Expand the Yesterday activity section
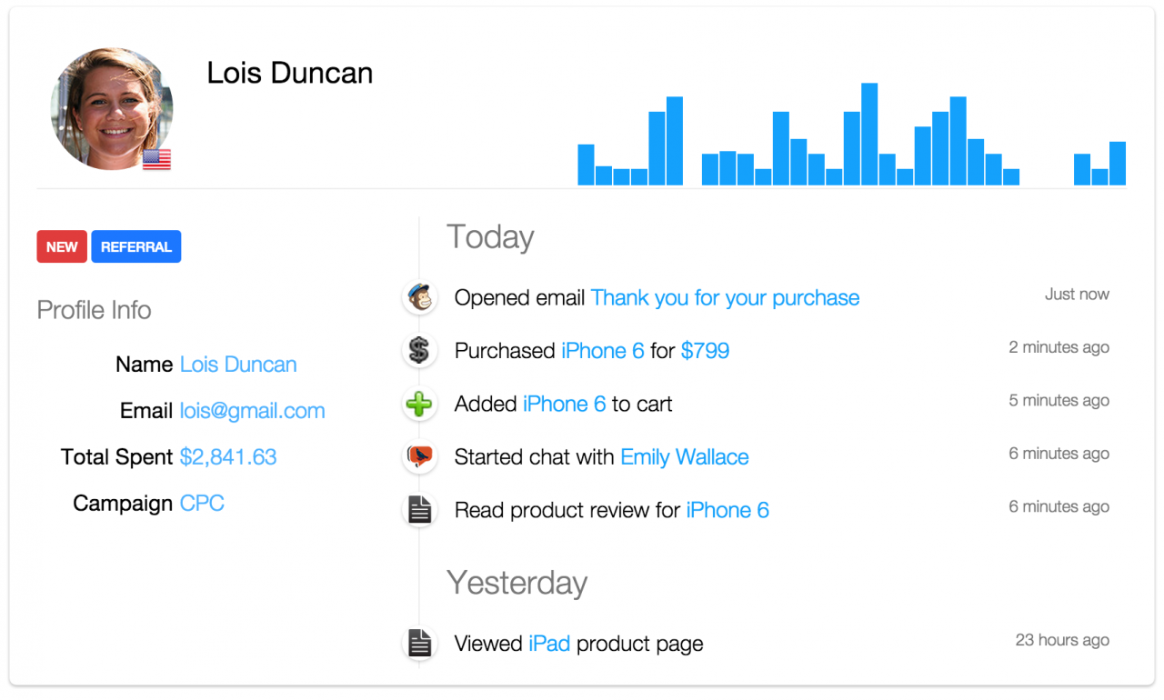The width and height of the screenshot is (1164, 700). (517, 583)
